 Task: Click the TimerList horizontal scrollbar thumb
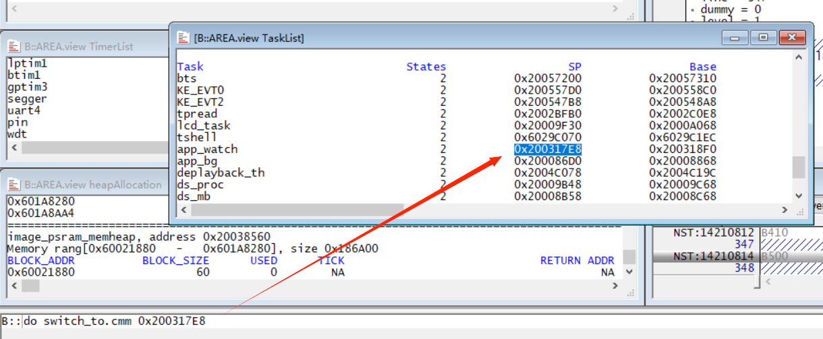tap(94, 148)
